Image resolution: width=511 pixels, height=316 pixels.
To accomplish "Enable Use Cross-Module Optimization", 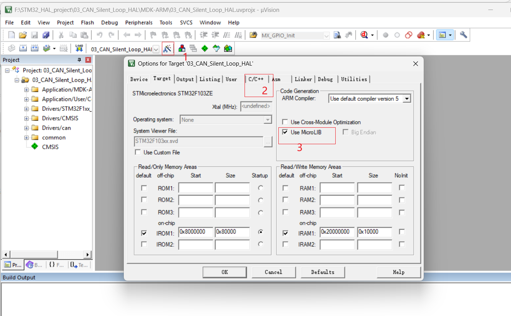I will coord(285,122).
